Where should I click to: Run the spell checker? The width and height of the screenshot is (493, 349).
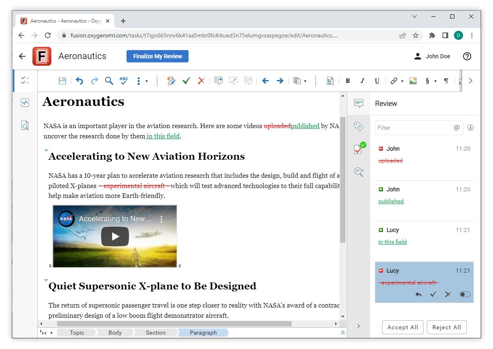(124, 80)
